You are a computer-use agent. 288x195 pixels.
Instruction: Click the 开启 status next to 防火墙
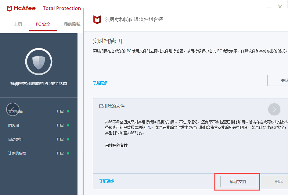[60, 126]
